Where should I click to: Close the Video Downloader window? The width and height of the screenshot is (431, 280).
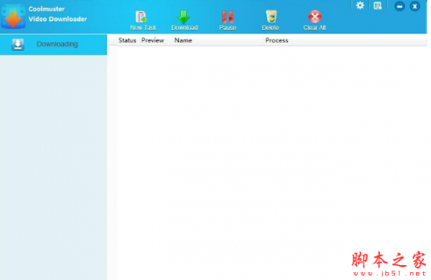pos(414,6)
